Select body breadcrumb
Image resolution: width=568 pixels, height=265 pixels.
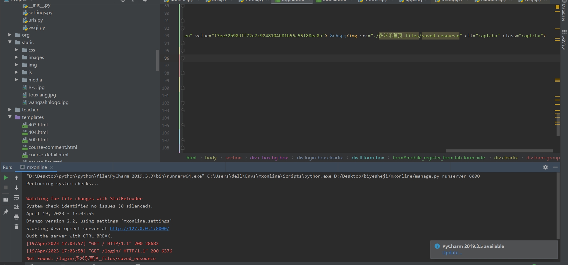(x=211, y=158)
